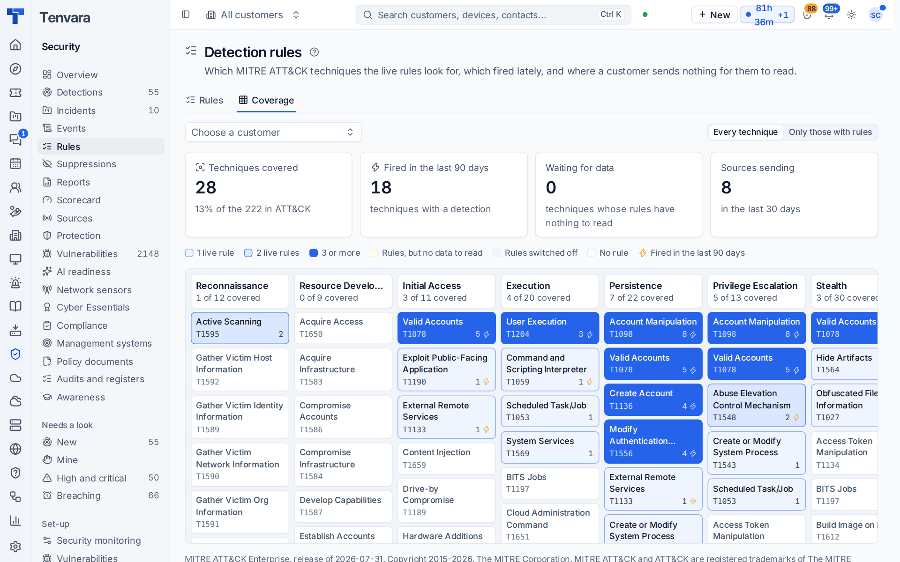Open Breaching under Needs a look
Screen dimensions: 900x562
101,495
